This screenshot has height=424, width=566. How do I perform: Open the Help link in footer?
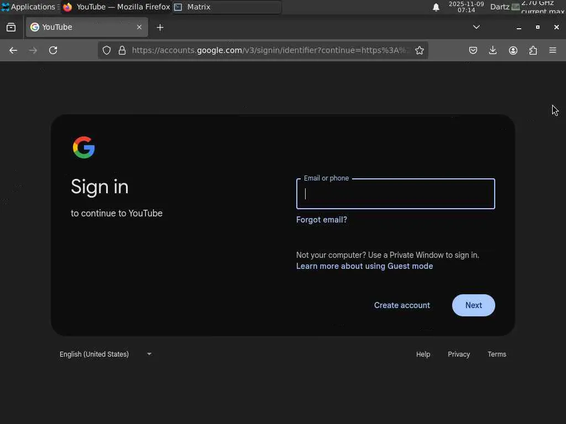click(423, 354)
